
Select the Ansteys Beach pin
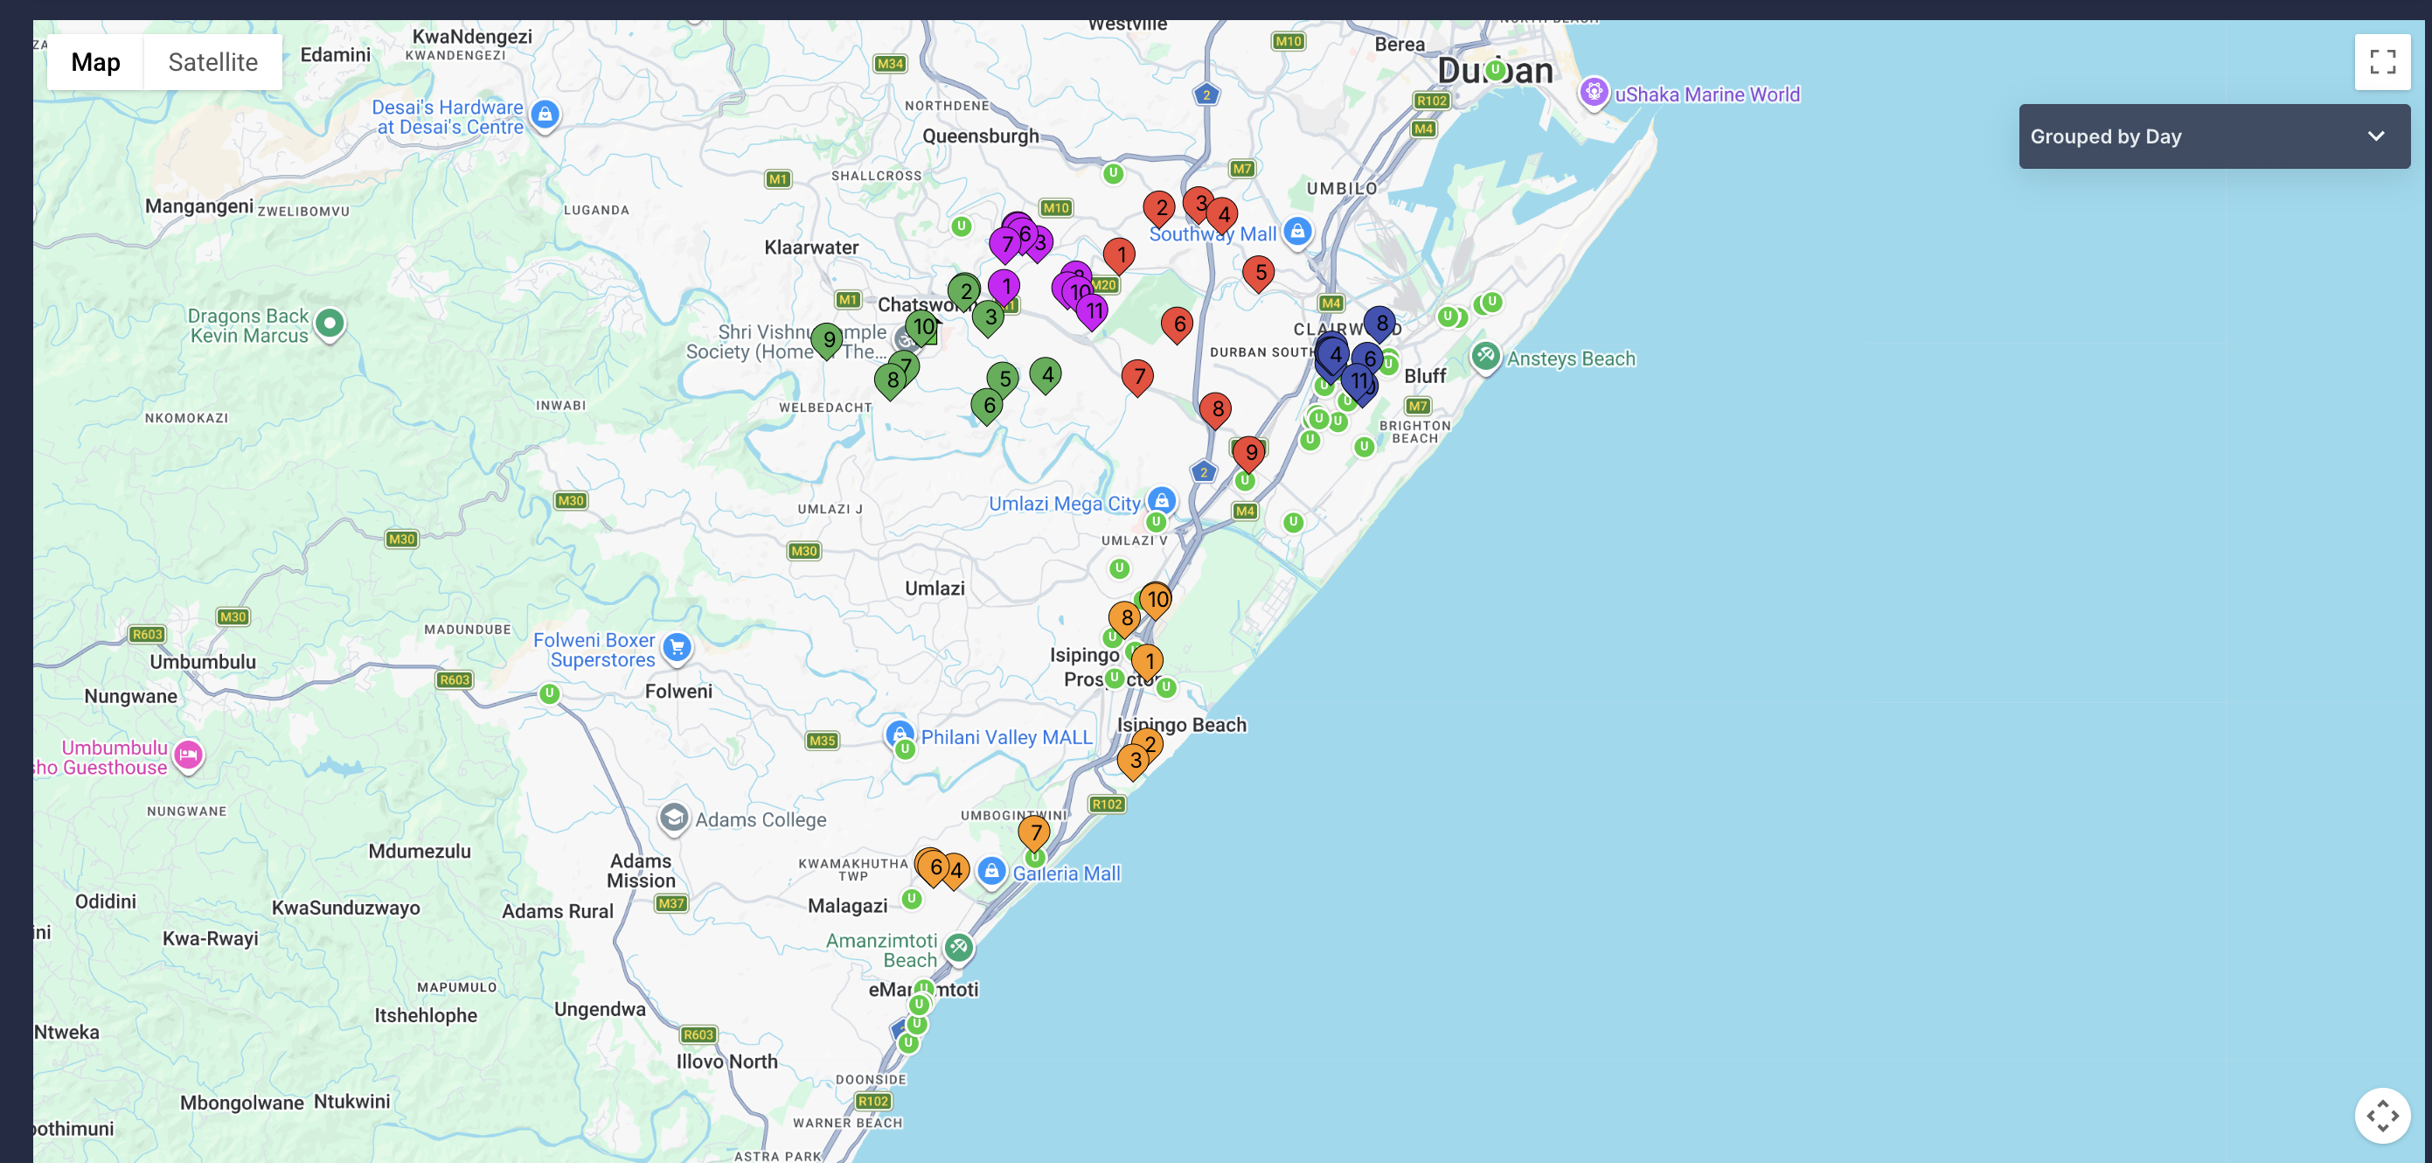point(1485,357)
